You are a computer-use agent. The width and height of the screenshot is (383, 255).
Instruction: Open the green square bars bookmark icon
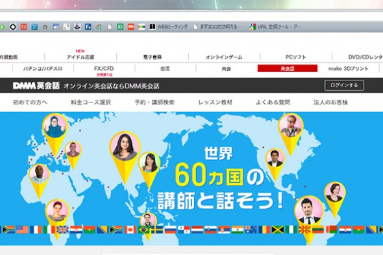[120, 27]
